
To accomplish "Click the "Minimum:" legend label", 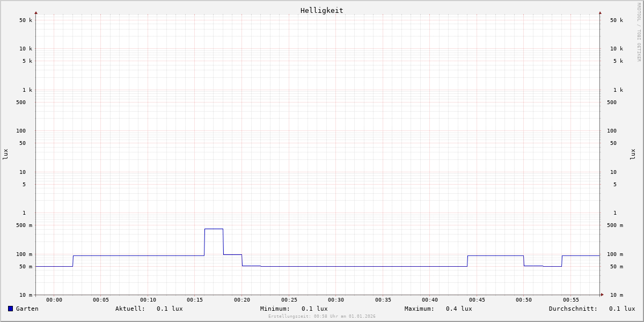I will pos(275,309).
